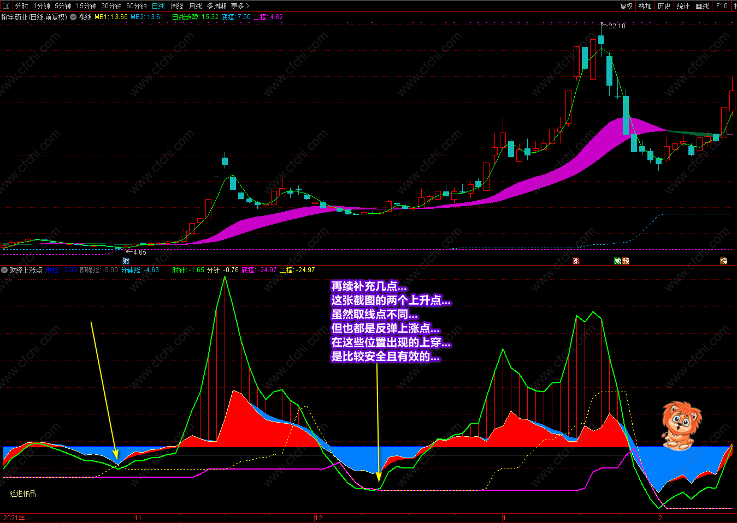Screen dimensions: 737x523
Task: Click the 统计 statistics button
Action: coord(683,6)
